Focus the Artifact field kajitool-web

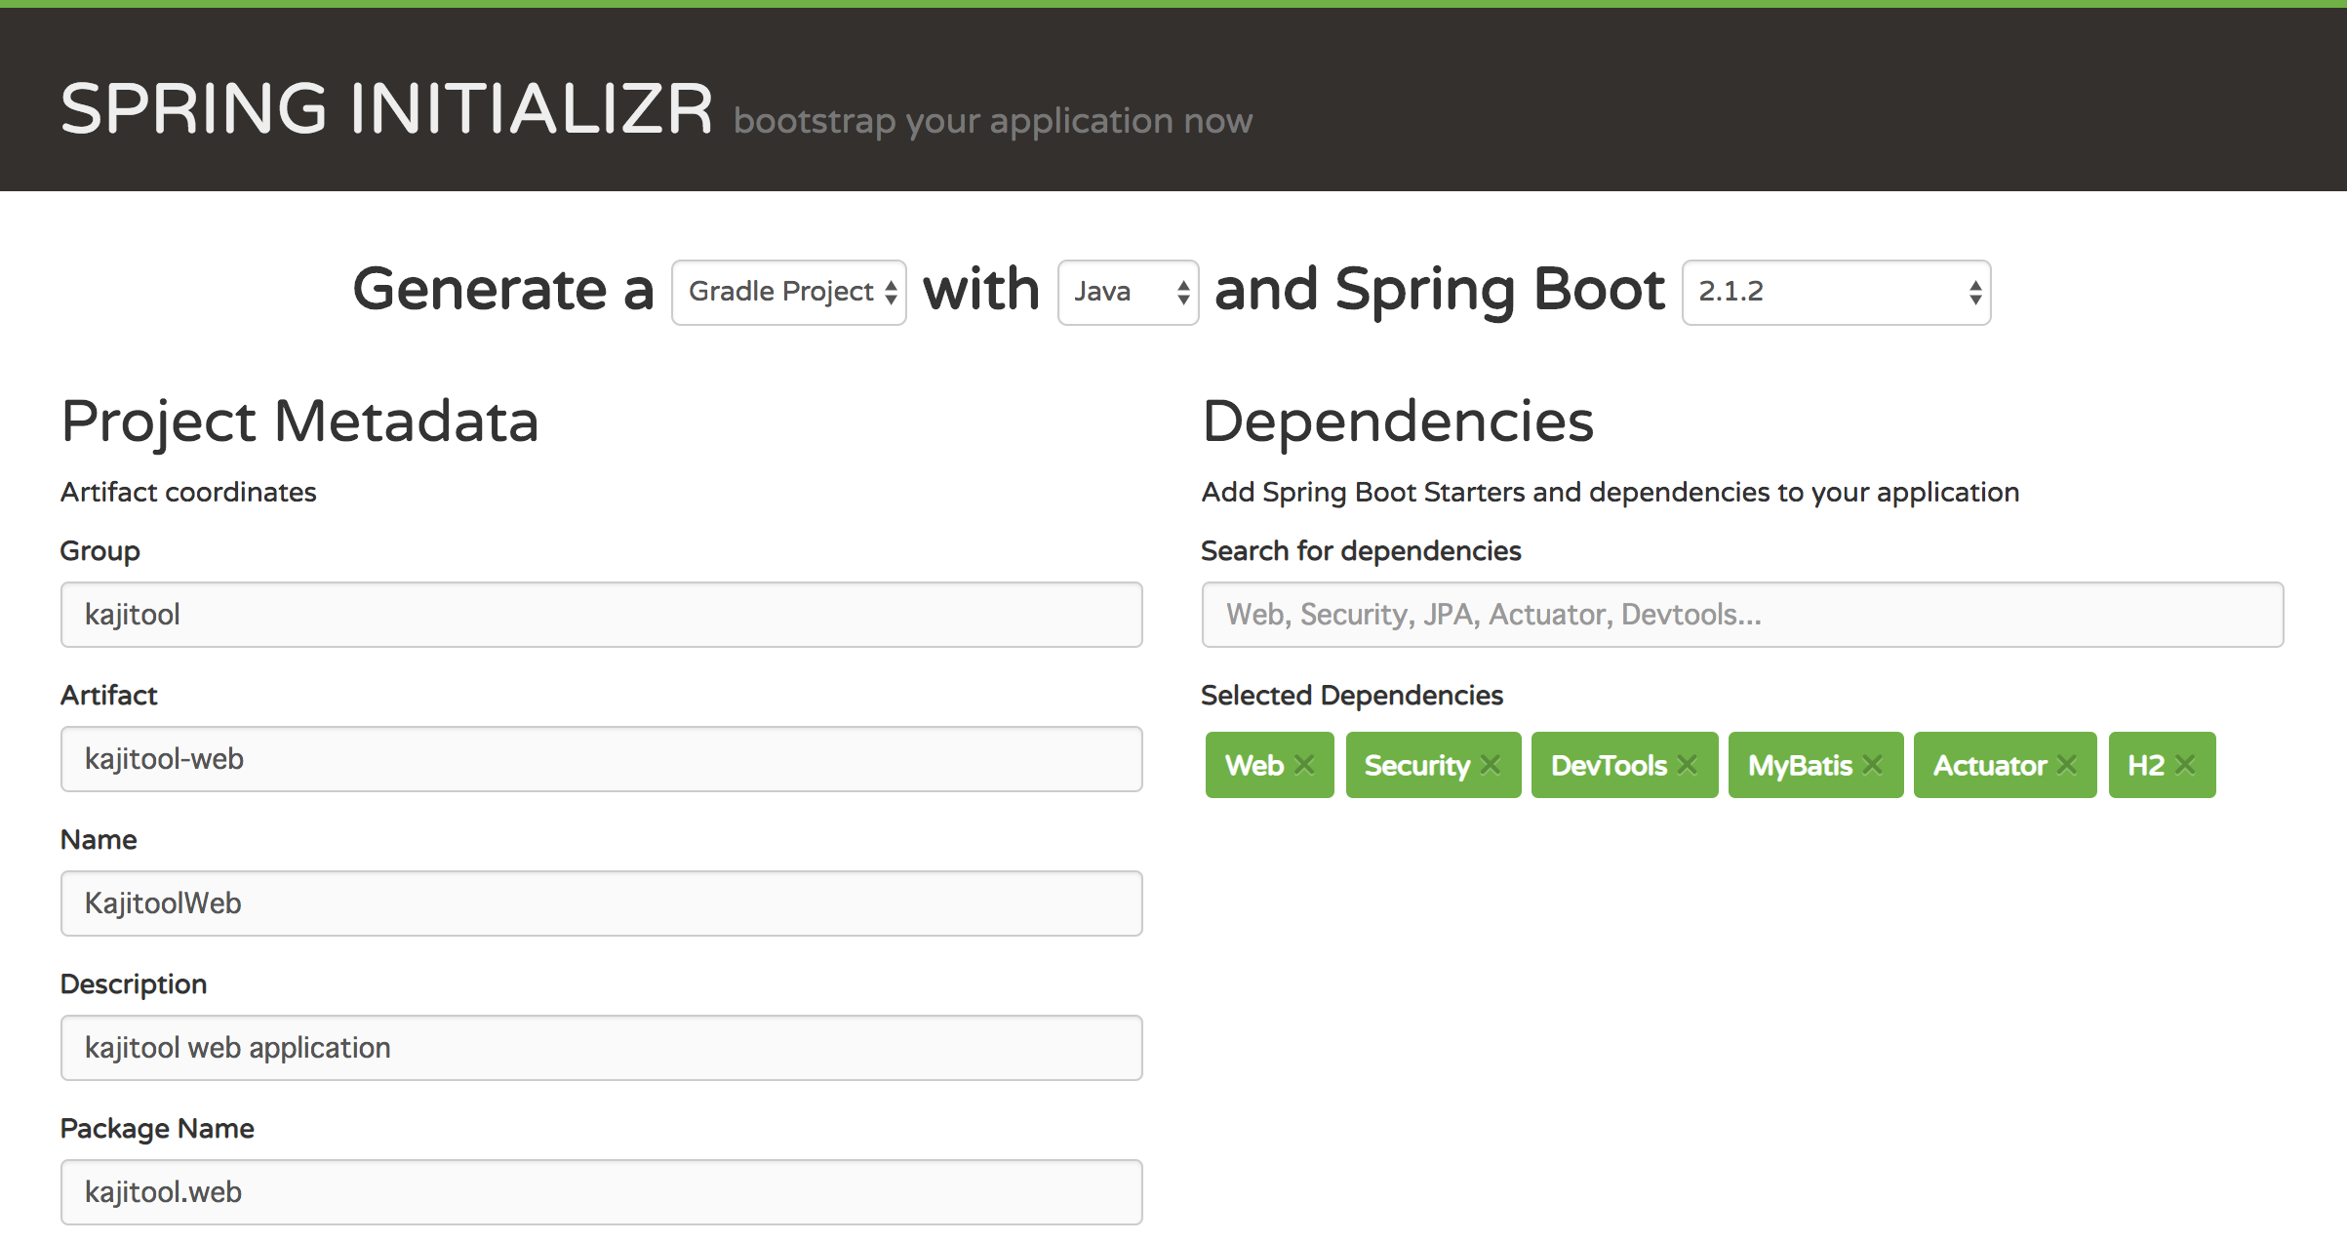coord(601,759)
